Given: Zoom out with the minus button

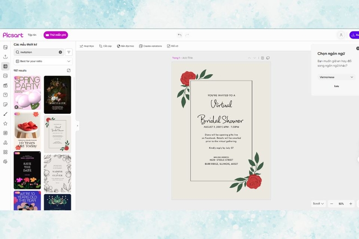Looking at the screenshot, I should click(332, 204).
